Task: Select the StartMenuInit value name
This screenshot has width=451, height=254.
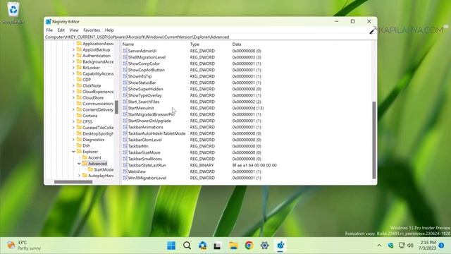Action: pos(141,108)
